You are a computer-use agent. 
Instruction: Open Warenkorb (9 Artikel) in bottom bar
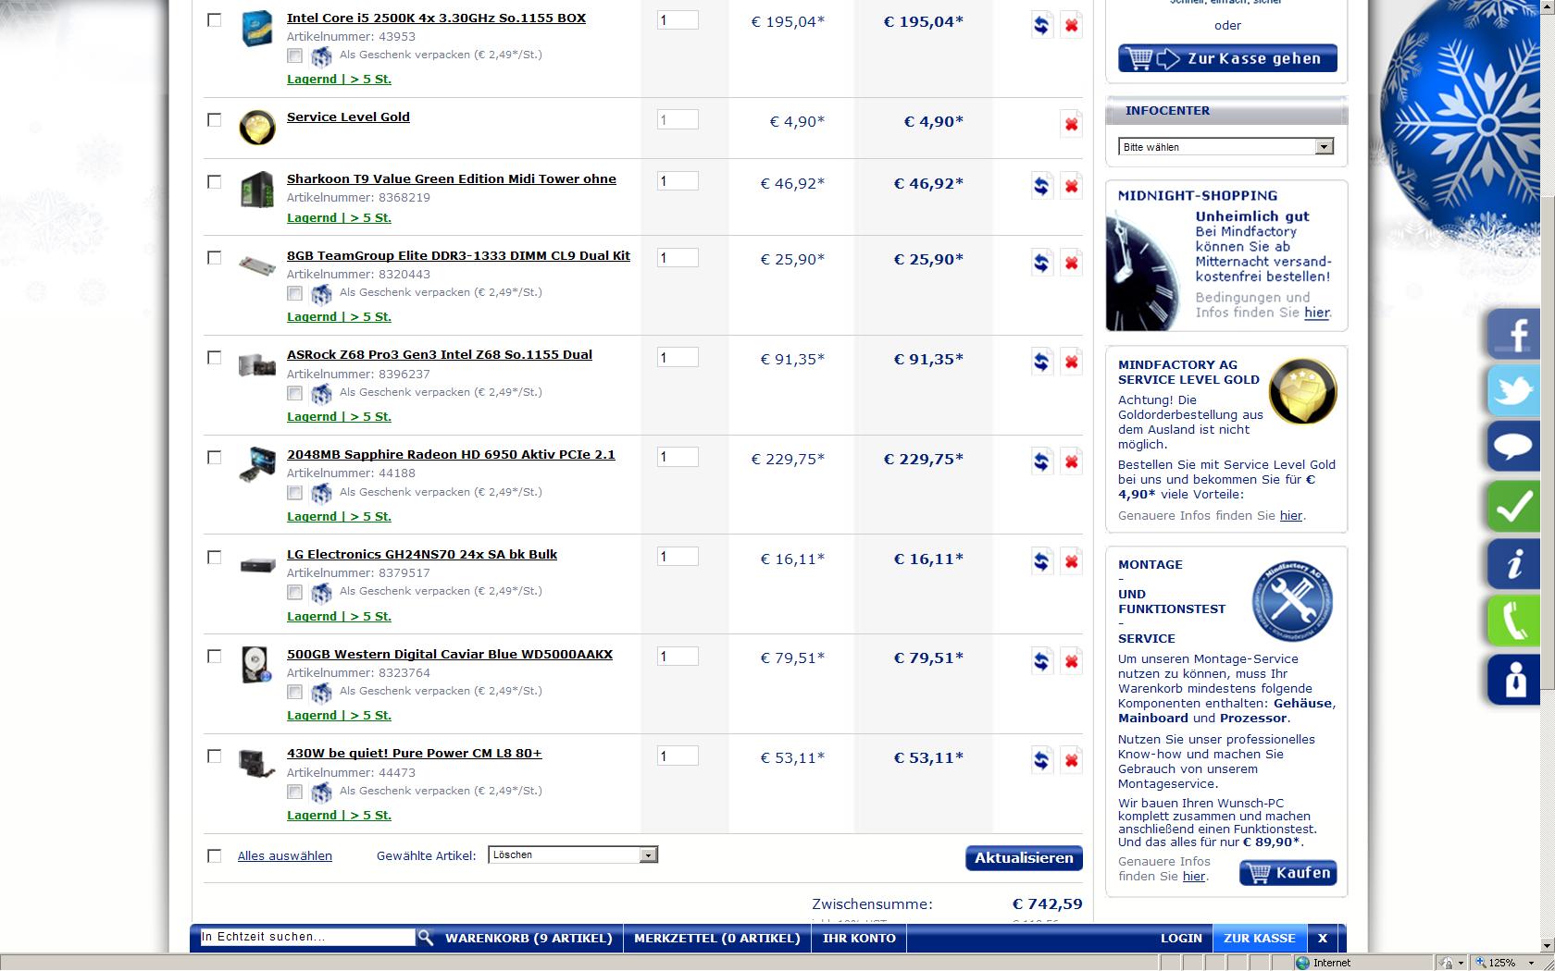coord(529,938)
